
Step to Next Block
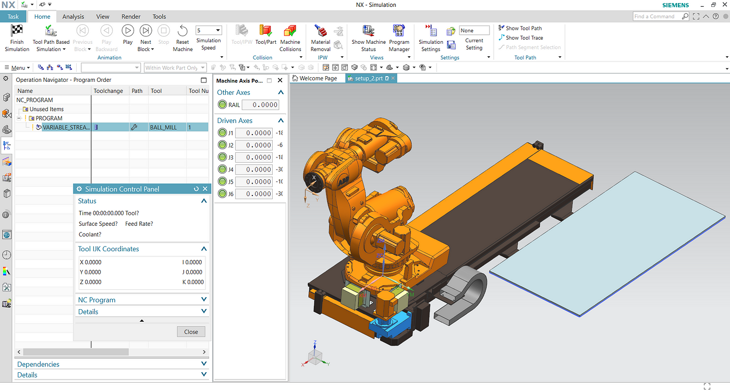tap(146, 38)
